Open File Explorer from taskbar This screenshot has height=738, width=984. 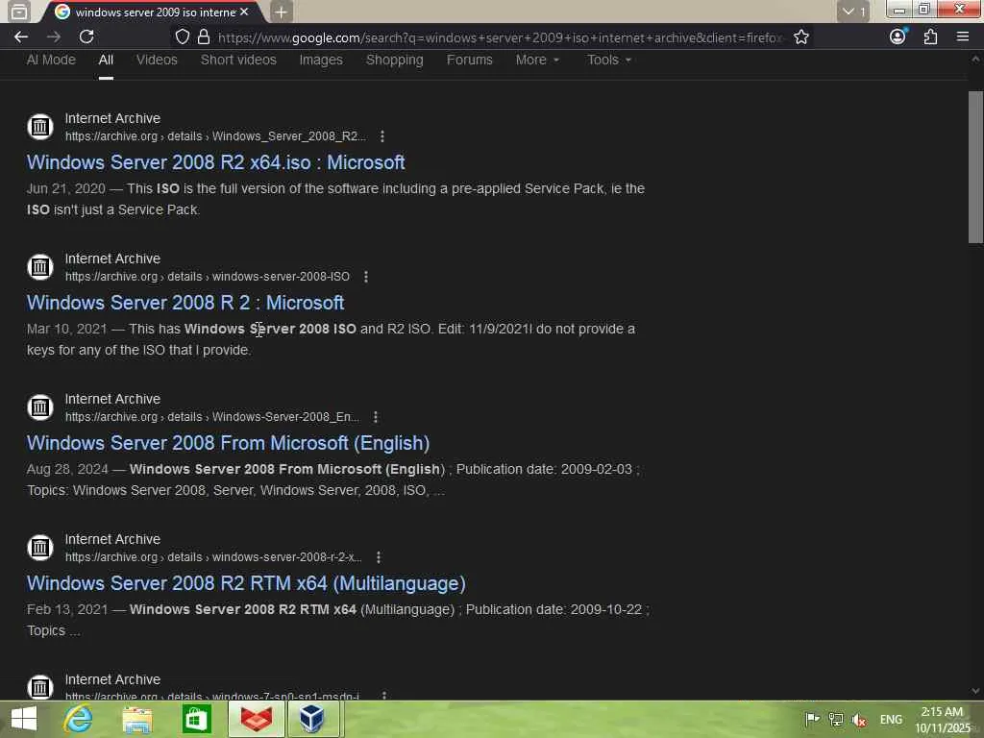136,720
